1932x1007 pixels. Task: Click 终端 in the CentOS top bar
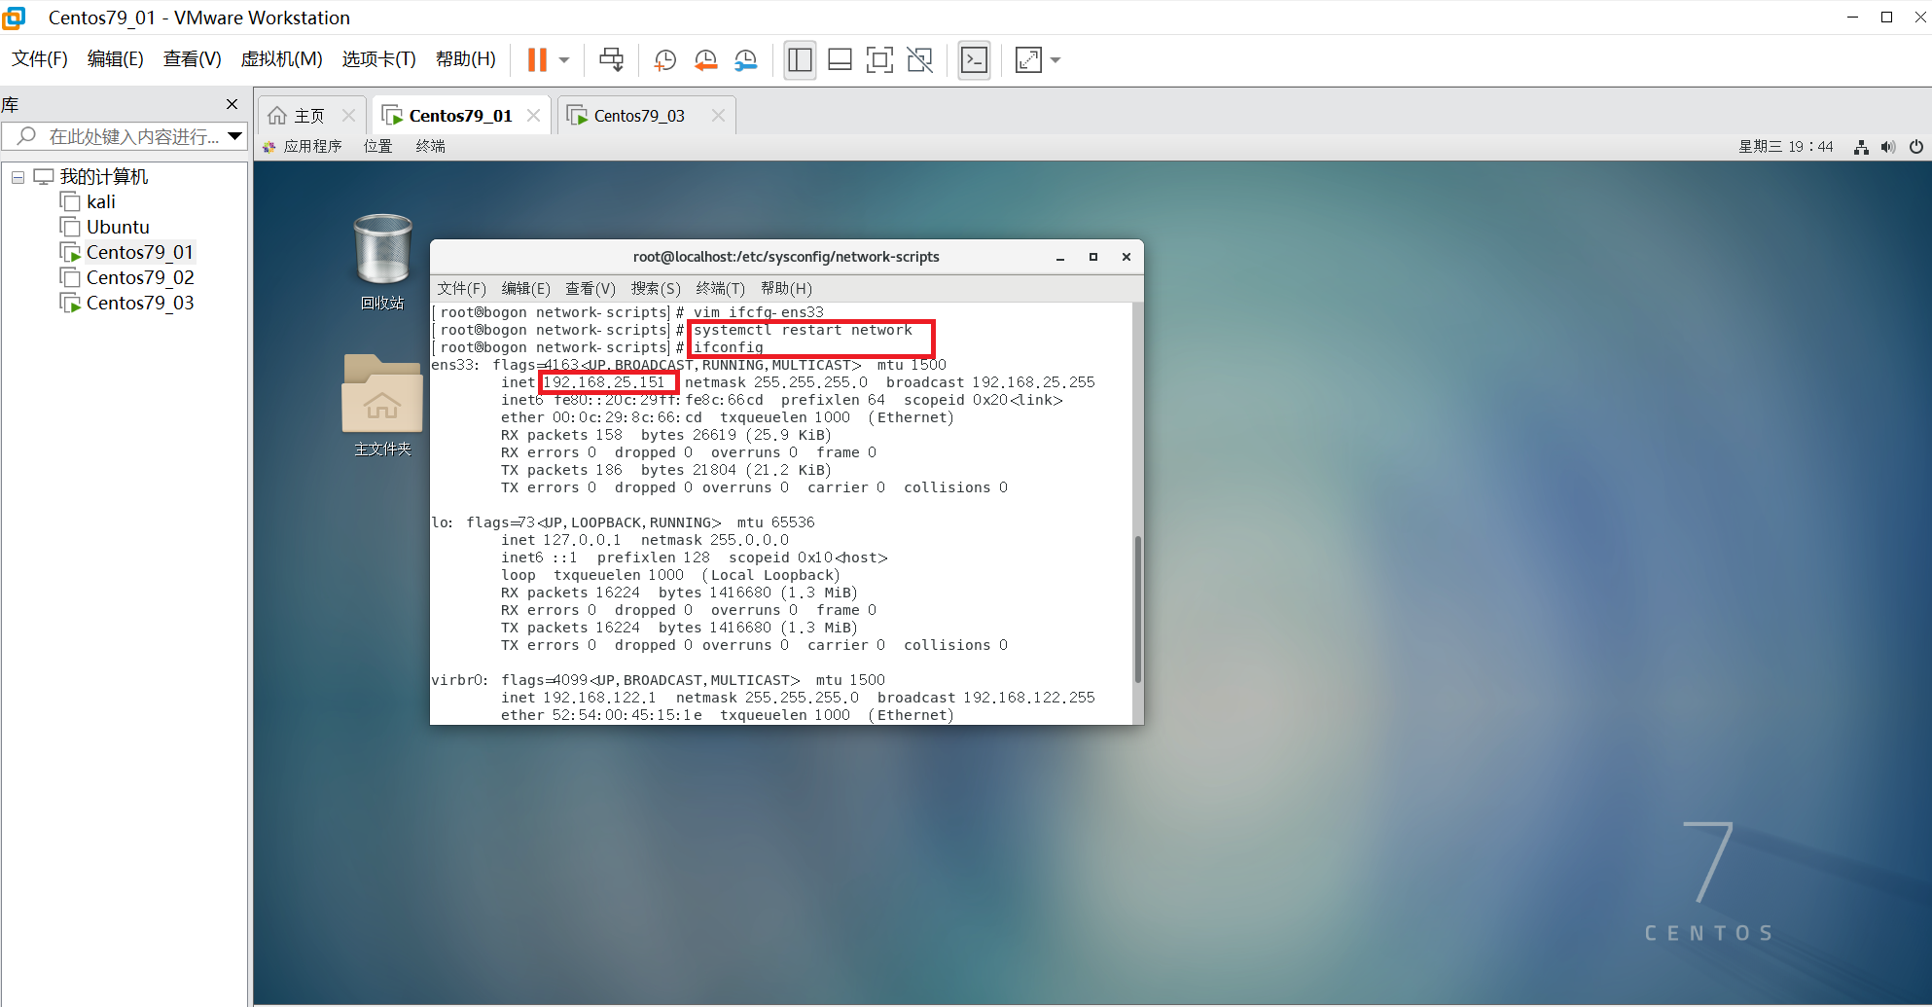click(430, 146)
